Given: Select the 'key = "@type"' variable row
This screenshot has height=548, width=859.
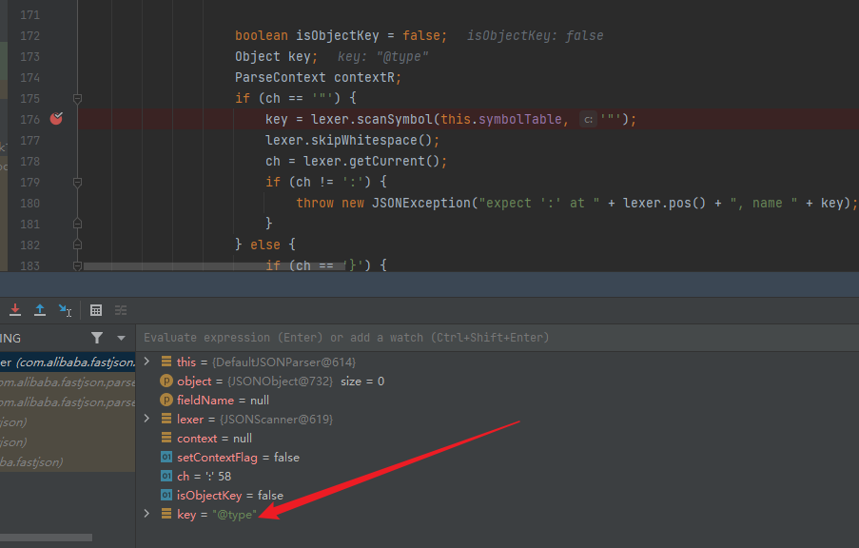Looking at the screenshot, I should tap(498, 514).
